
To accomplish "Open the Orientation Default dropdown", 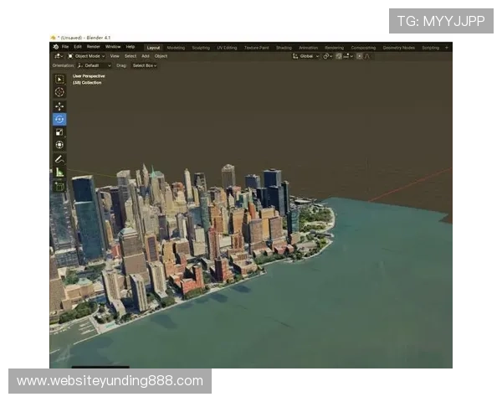I will (x=93, y=65).
